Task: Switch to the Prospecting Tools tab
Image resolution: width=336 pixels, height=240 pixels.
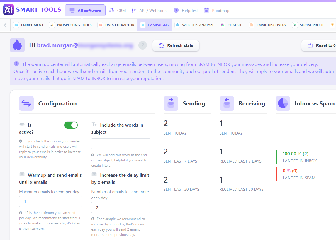Action: point(70,25)
